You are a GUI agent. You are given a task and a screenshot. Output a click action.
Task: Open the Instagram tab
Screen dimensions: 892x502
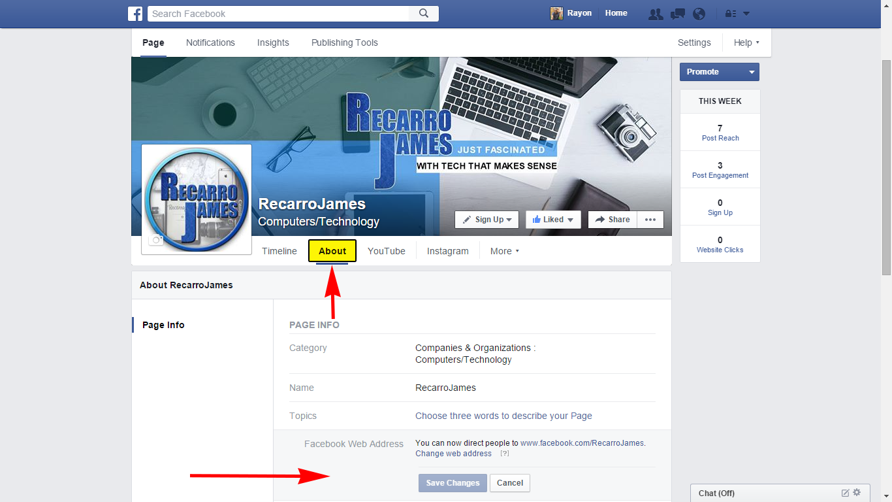coord(448,251)
